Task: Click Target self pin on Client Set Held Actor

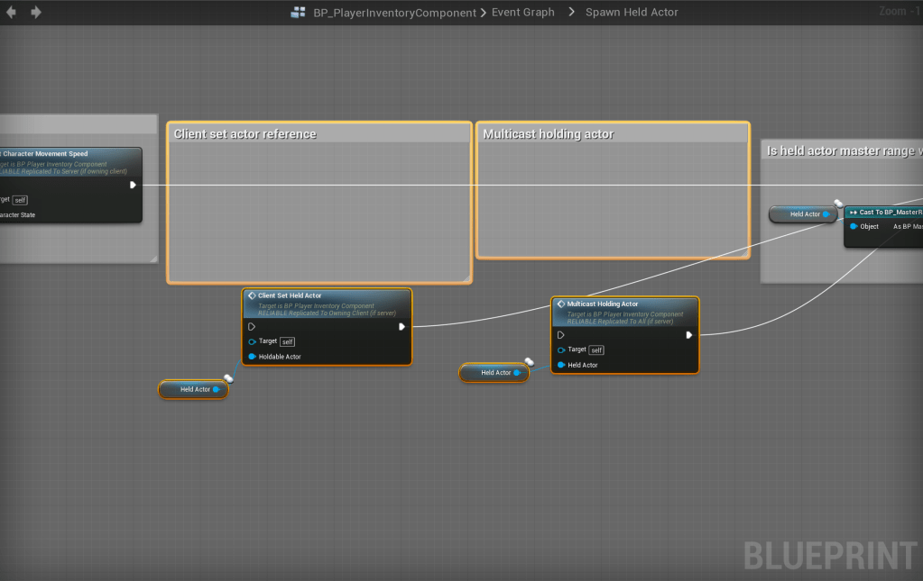Action: pos(252,341)
